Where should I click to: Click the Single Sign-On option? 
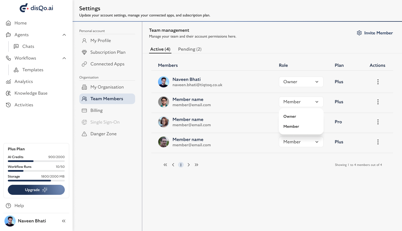click(x=107, y=122)
